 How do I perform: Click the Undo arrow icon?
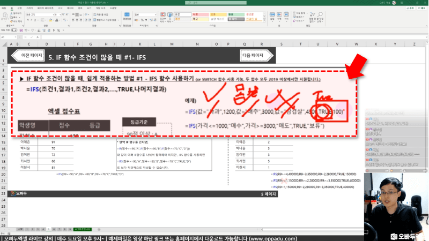[26, 31]
